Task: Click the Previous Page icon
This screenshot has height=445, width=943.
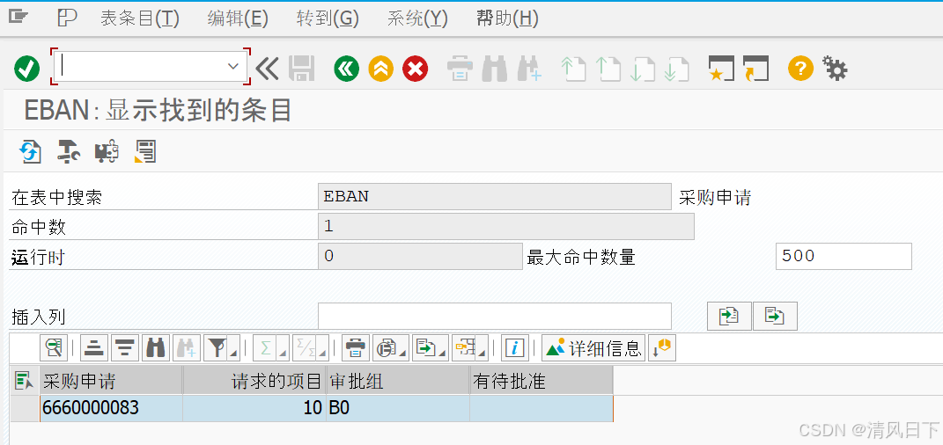Action: pyautogui.click(x=608, y=69)
